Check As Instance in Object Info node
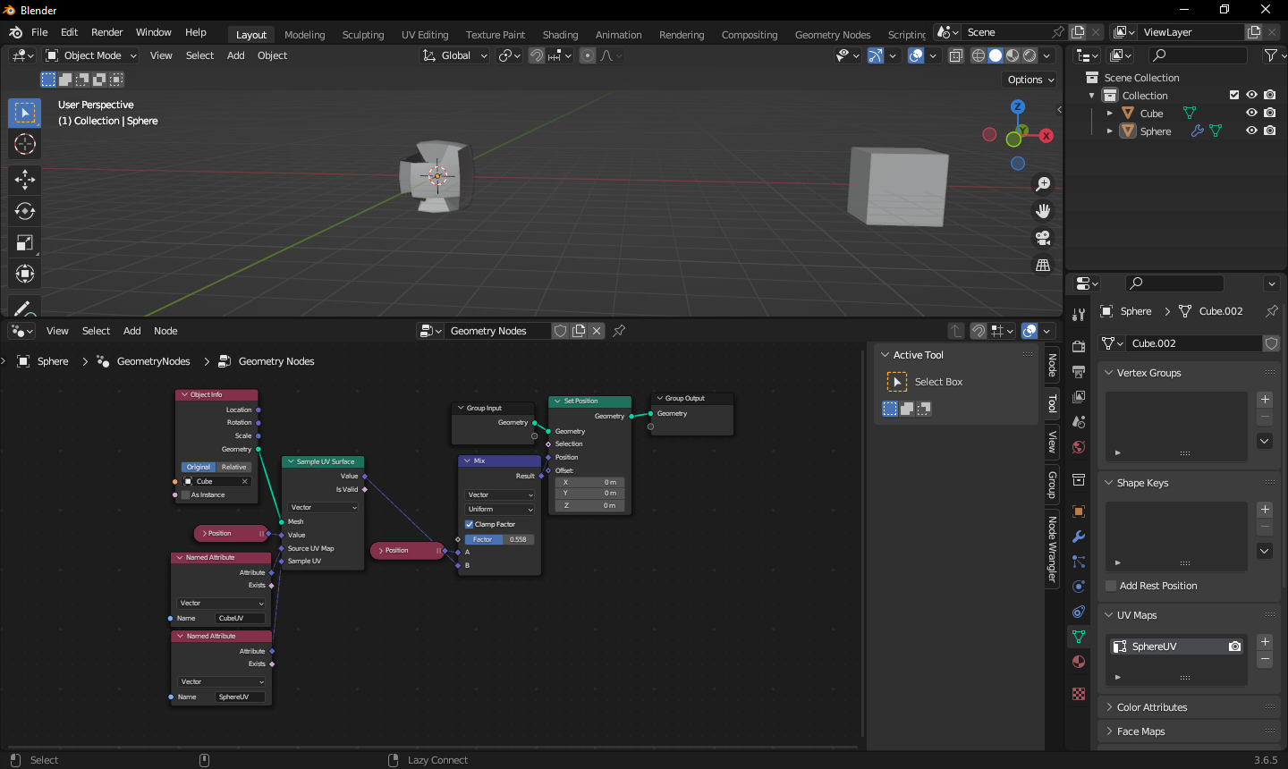Viewport: 1288px width, 769px height. (186, 494)
